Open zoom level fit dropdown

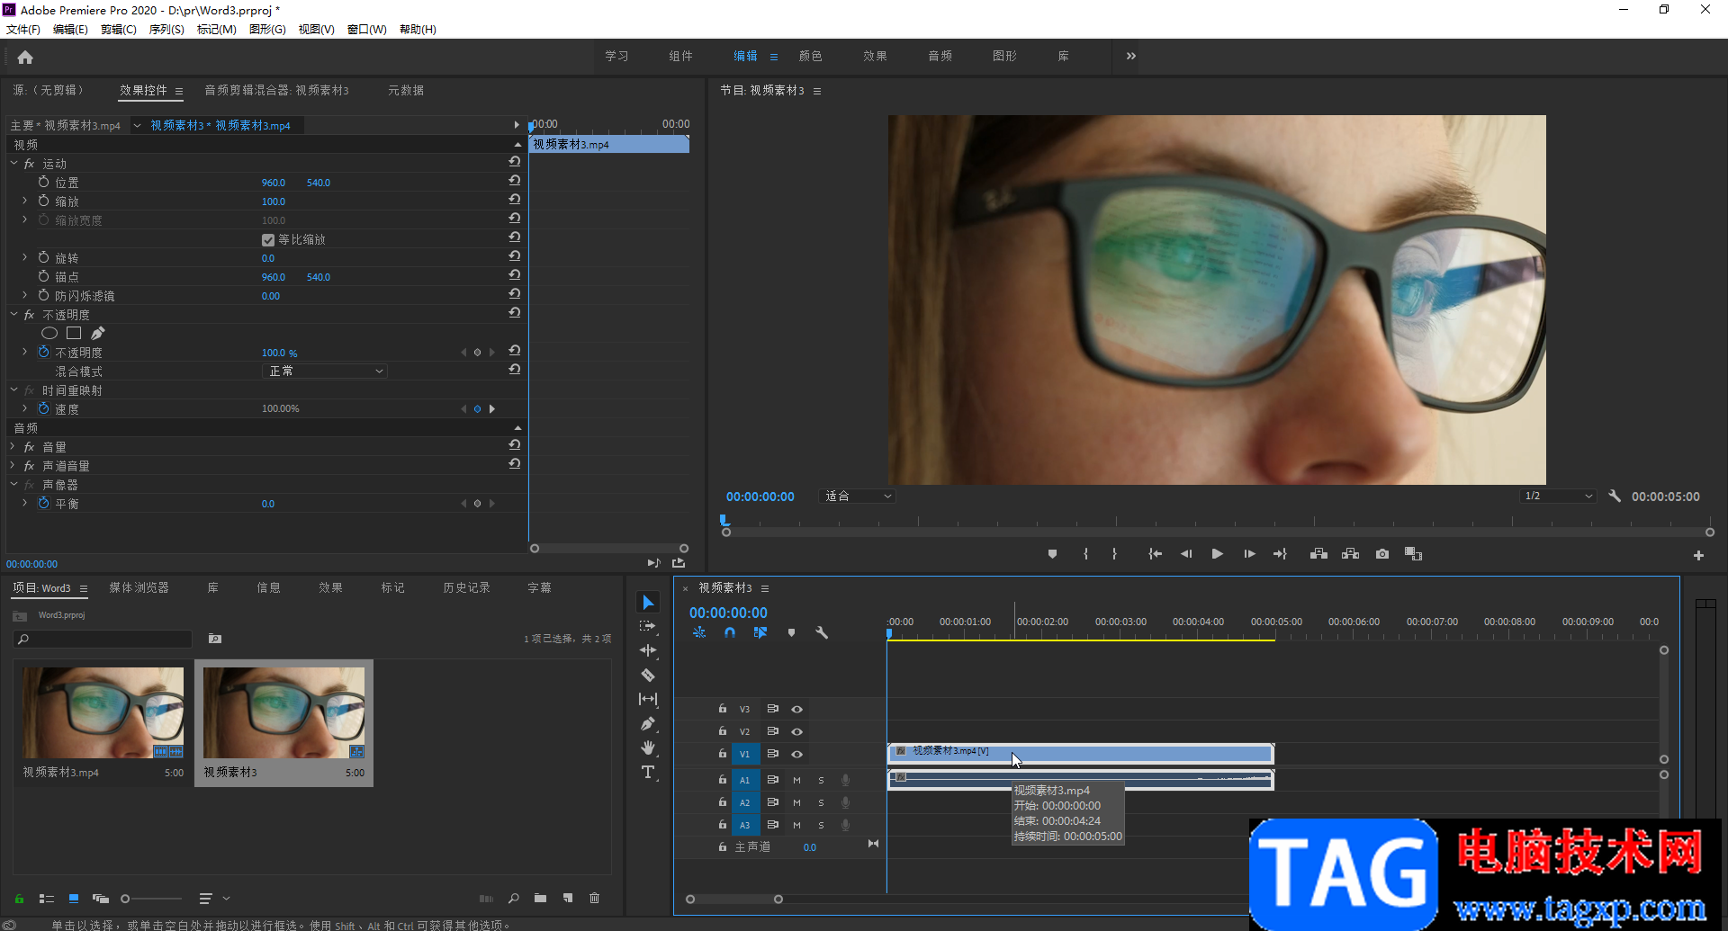click(858, 496)
